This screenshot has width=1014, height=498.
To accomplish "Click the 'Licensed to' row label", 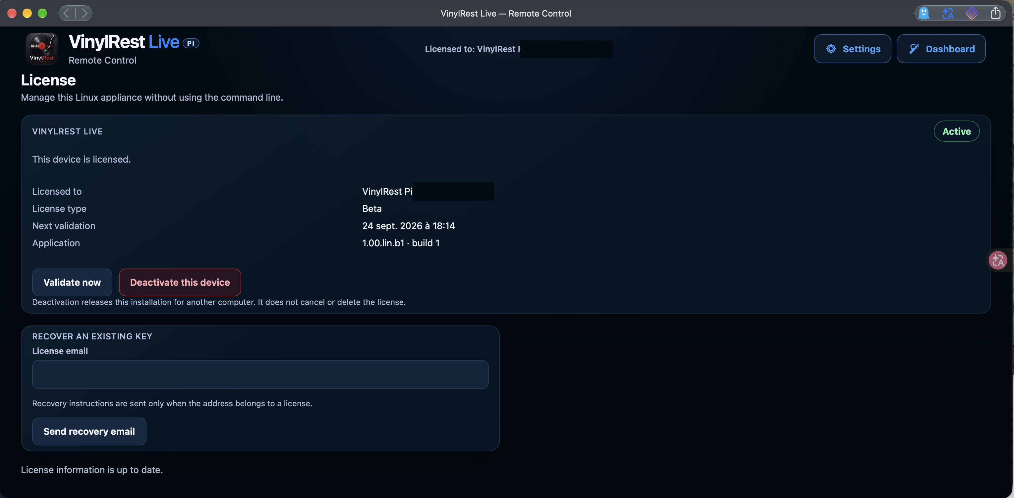I will (57, 192).
